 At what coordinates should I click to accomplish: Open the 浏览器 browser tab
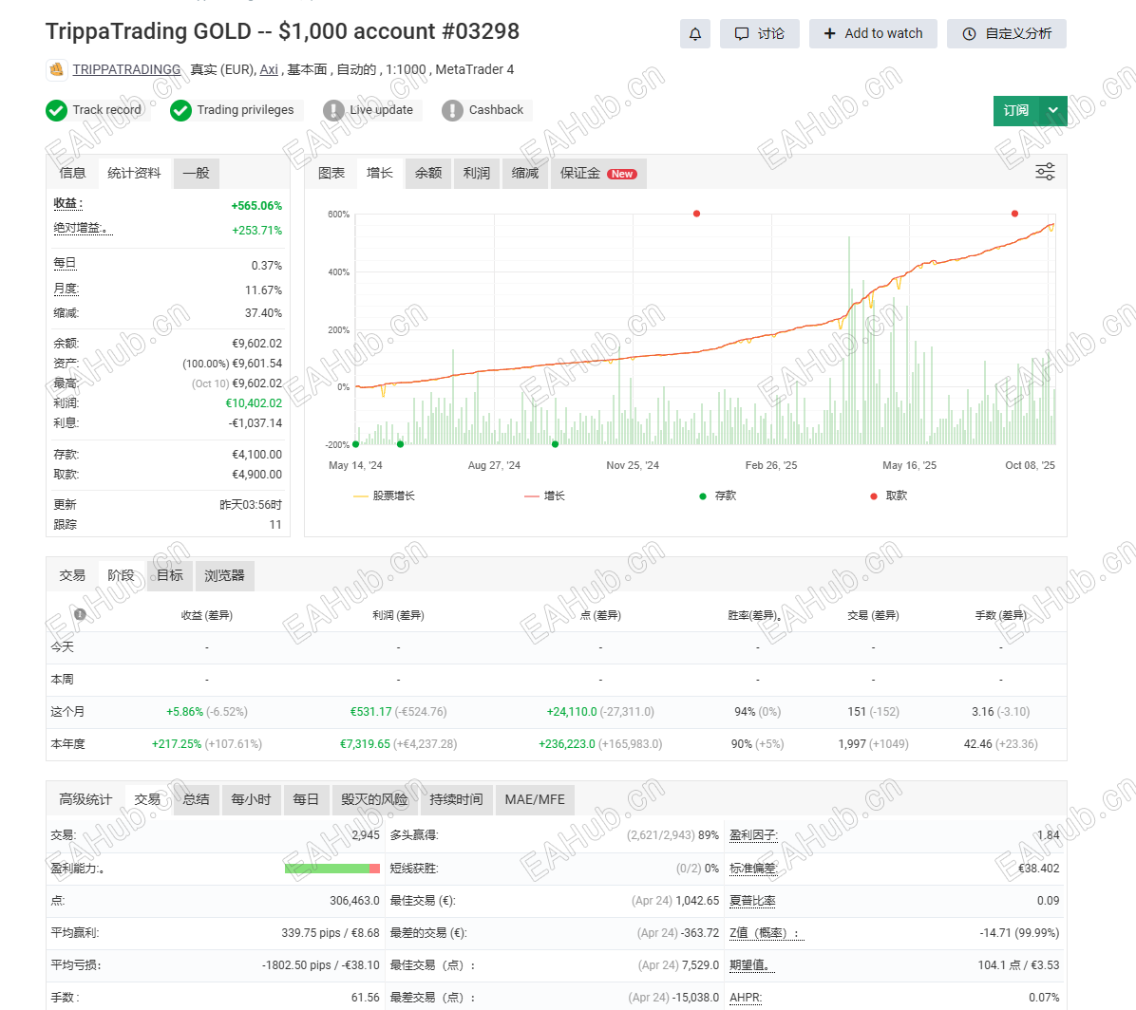coord(224,575)
